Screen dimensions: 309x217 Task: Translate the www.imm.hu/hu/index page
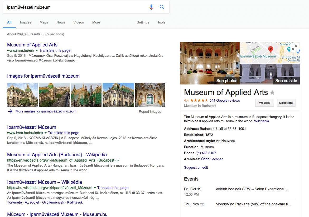click(x=64, y=133)
